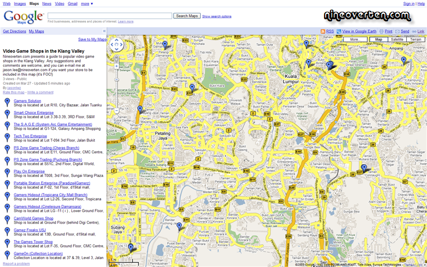
Task: Open News from the top bar
Action: pyautogui.click(x=47, y=4)
